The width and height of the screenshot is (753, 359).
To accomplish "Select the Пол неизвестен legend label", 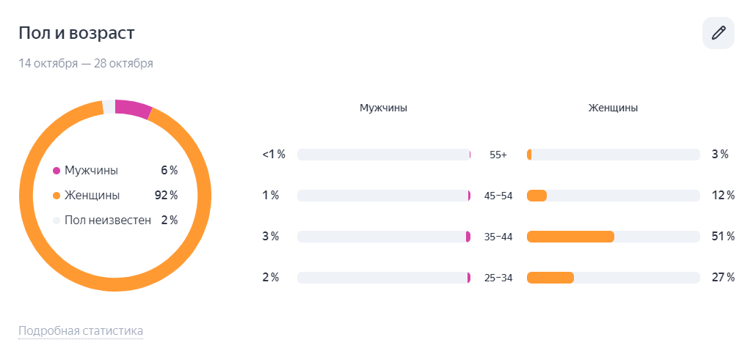I will (x=108, y=220).
